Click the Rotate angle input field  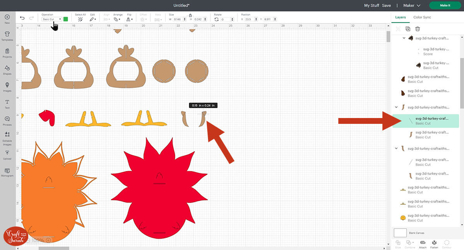click(x=225, y=19)
